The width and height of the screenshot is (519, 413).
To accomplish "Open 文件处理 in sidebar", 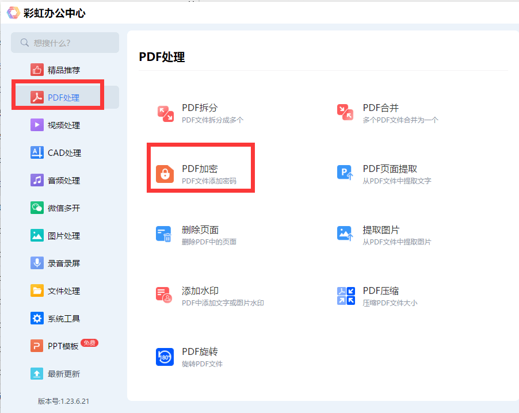I will point(65,291).
